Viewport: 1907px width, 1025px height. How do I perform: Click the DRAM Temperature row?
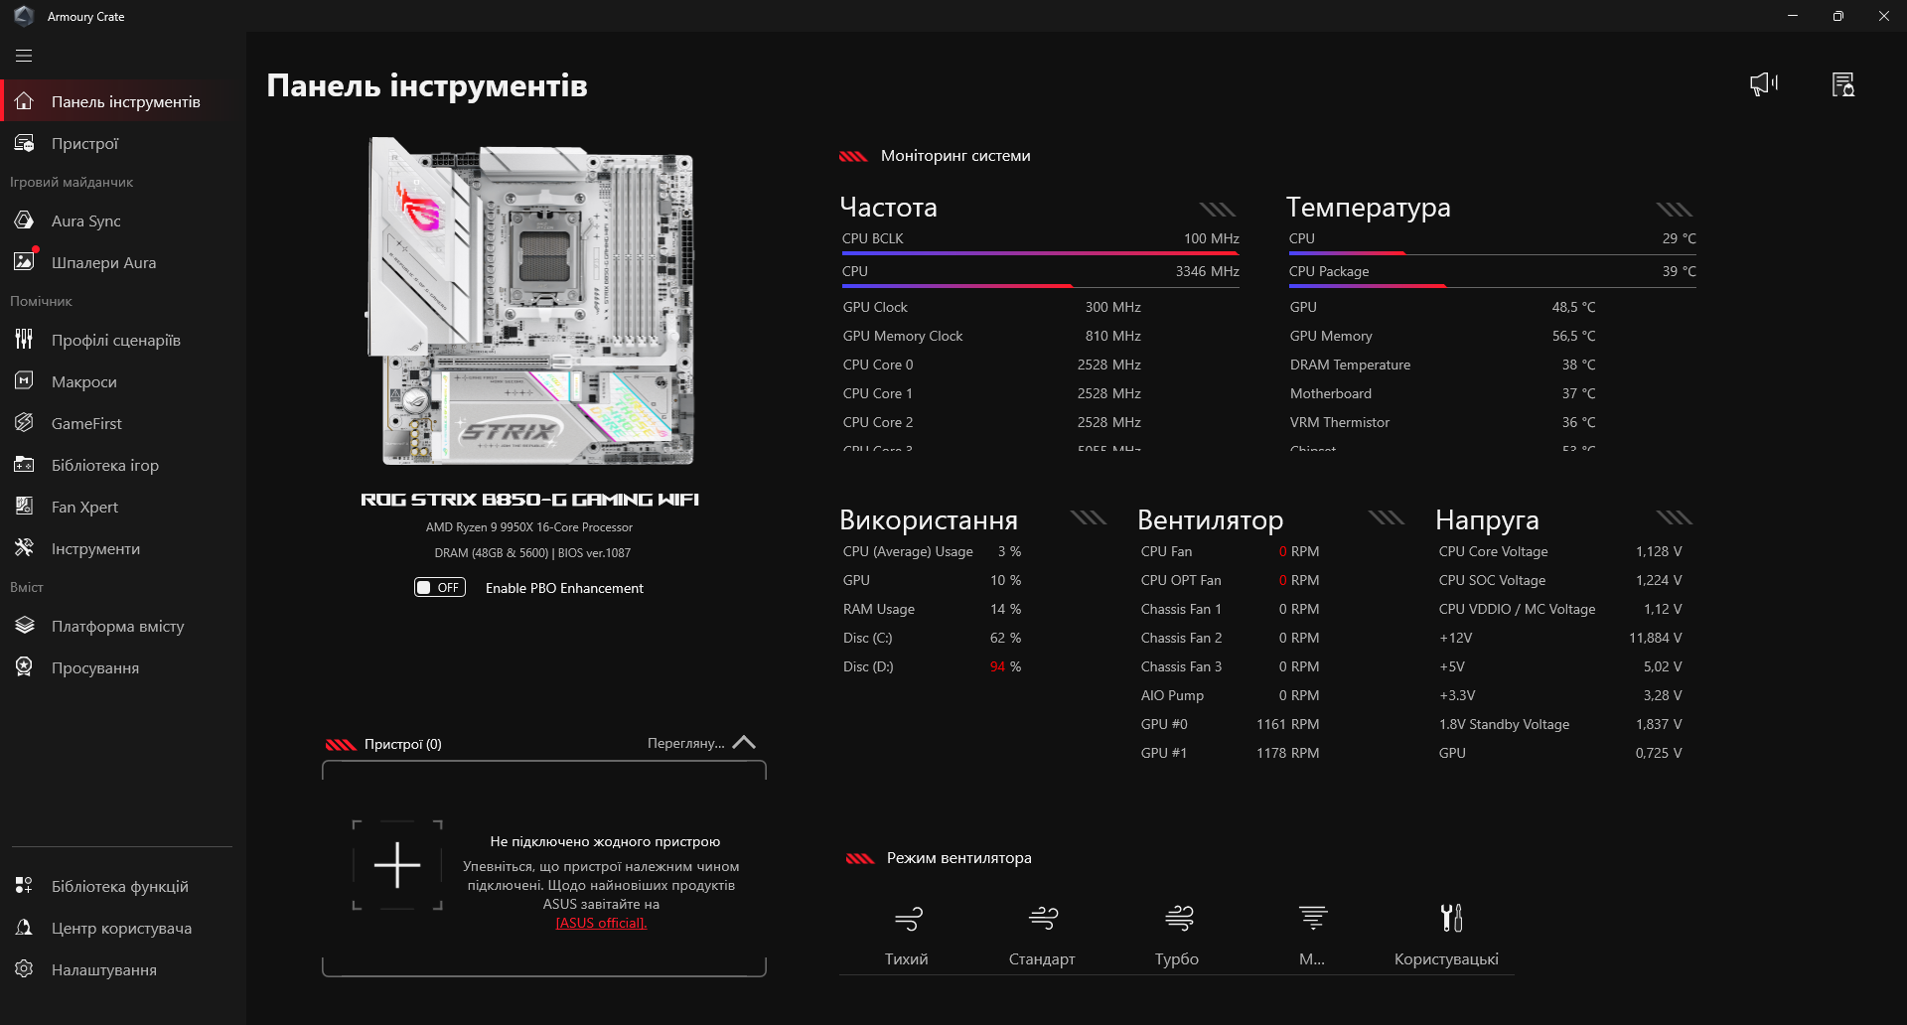point(1443,365)
